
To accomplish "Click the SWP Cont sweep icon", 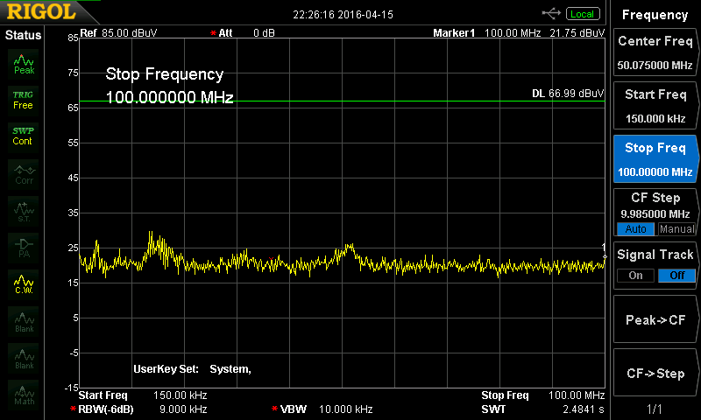I will [23, 136].
